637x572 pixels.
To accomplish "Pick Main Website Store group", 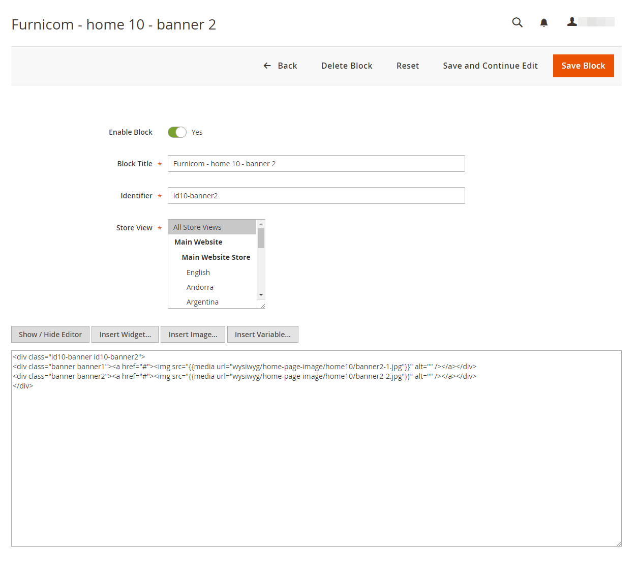I will coord(216,257).
